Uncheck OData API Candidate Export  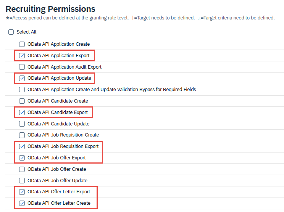pos(22,112)
